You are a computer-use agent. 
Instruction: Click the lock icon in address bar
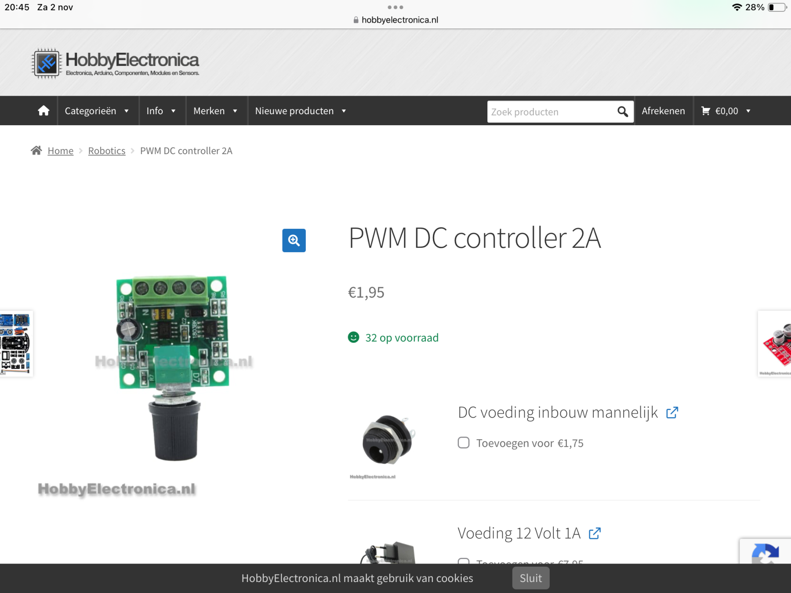[356, 20]
